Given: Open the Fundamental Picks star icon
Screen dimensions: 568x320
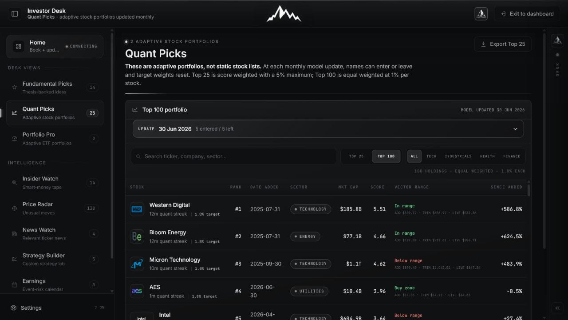Looking at the screenshot, I should (x=14, y=88).
